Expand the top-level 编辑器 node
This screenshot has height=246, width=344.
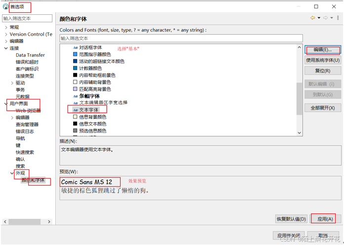[x=6, y=41]
